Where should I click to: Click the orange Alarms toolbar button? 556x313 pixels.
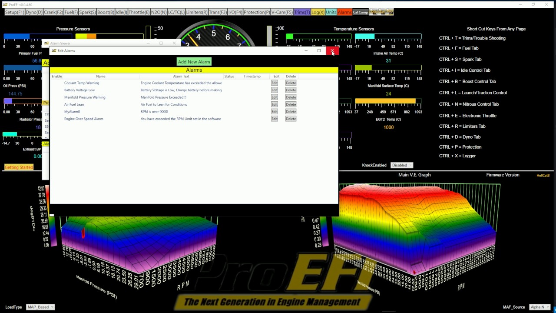point(344,12)
